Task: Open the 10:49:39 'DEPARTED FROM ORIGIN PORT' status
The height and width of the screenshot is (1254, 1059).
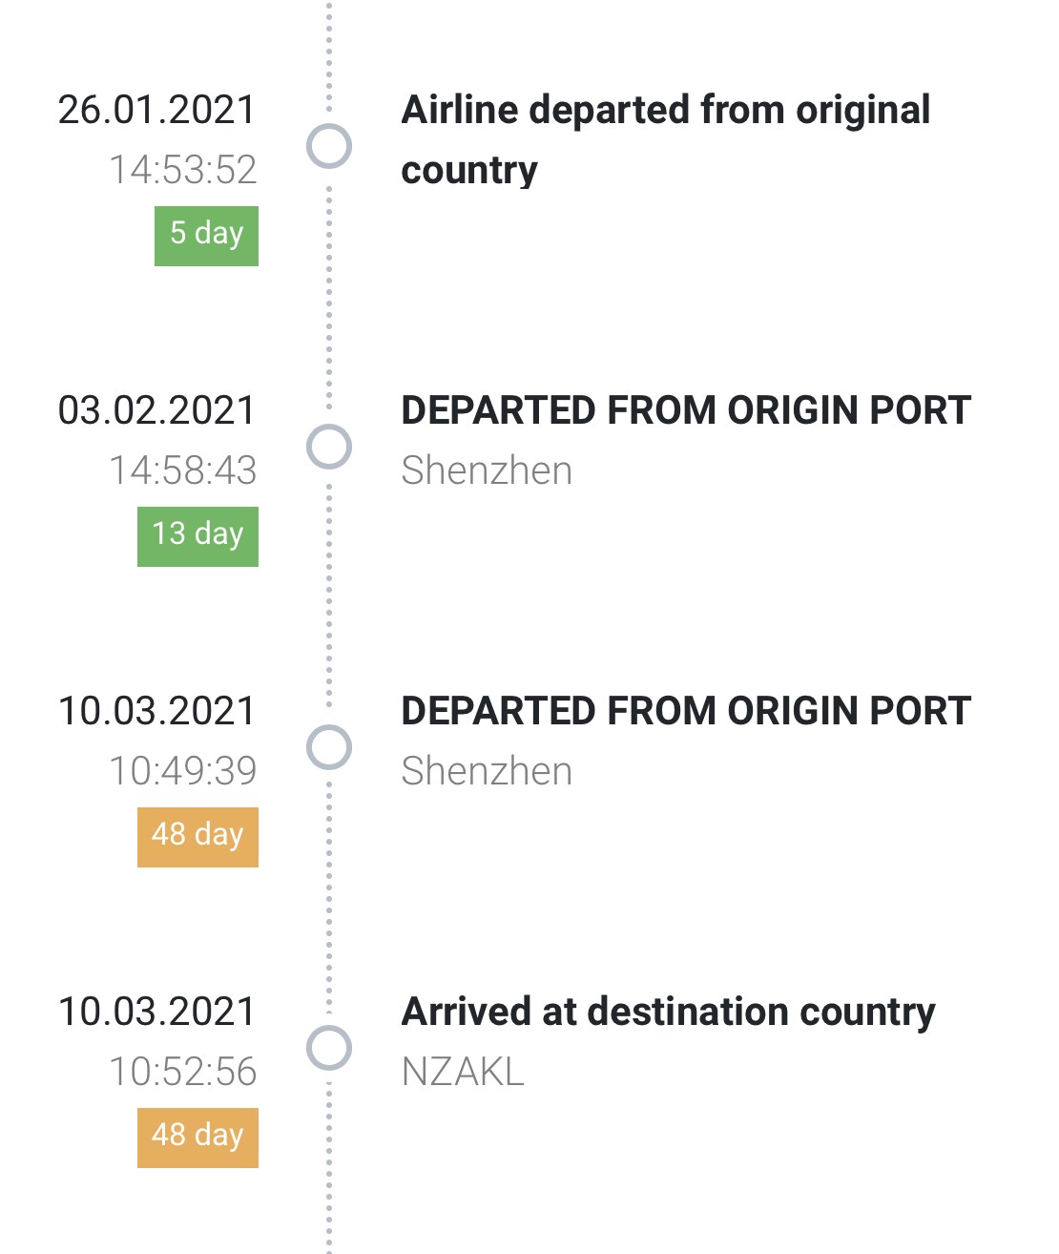Action: 686,711
